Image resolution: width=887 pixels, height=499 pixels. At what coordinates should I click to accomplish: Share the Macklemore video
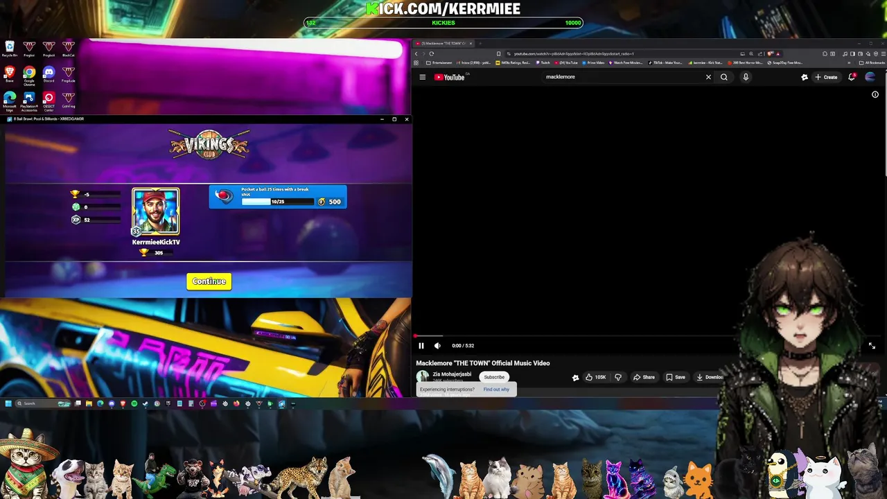tap(644, 377)
